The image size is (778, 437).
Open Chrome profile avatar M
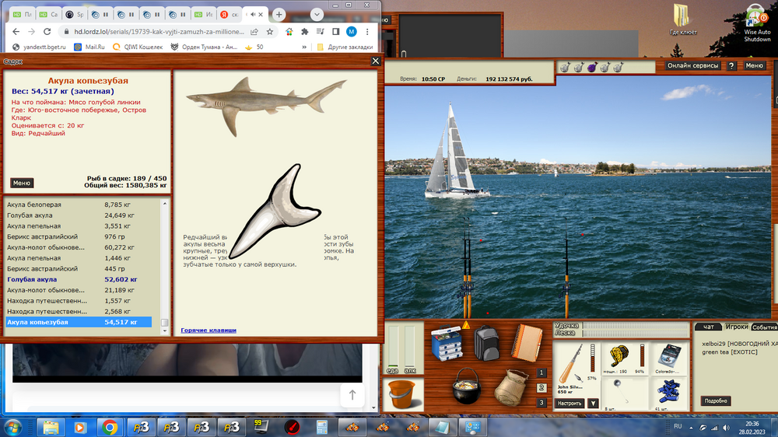352,31
